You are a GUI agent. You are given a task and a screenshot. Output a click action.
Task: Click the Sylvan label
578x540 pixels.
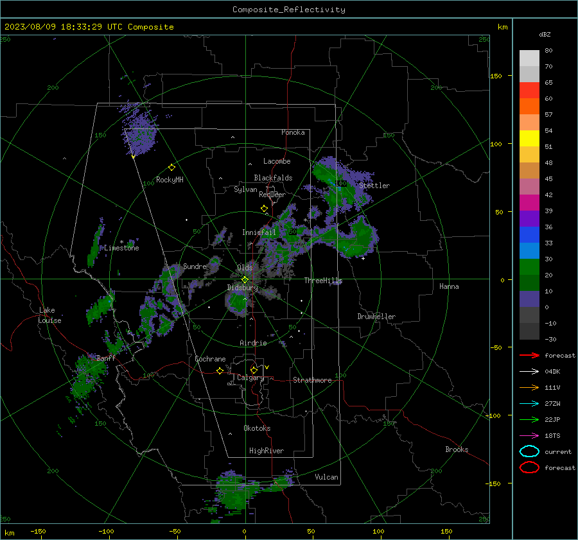245,189
